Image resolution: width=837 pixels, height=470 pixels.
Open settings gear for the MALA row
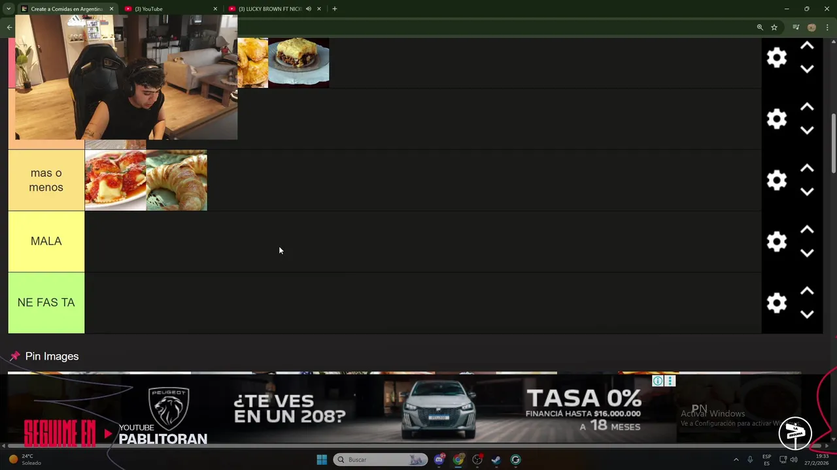pyautogui.click(x=776, y=242)
